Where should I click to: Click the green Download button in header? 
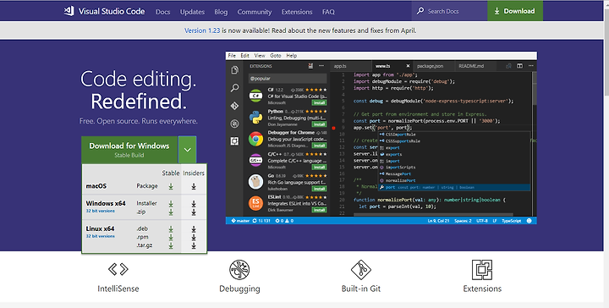coord(515,11)
